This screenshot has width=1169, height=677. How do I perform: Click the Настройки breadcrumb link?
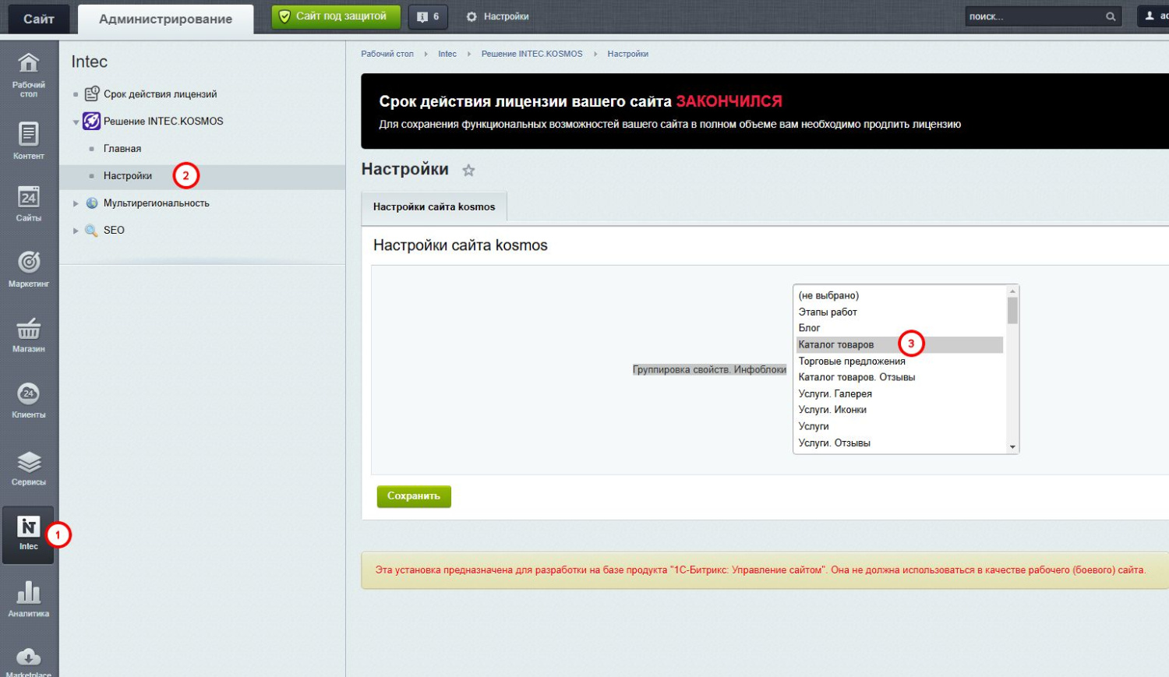pos(627,54)
